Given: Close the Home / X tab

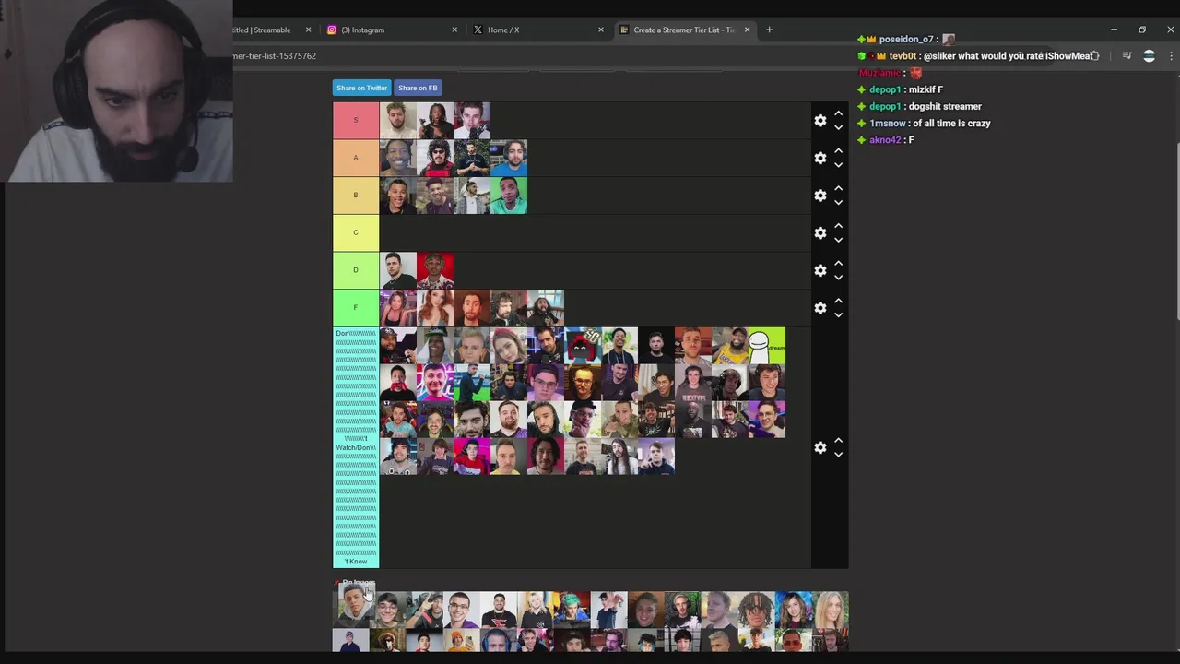Looking at the screenshot, I should (601, 30).
